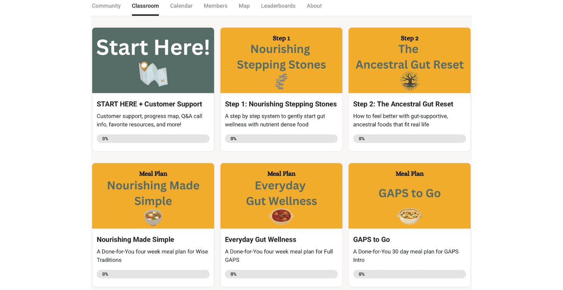Click the GAPS to Go progress bar

pos(410,274)
